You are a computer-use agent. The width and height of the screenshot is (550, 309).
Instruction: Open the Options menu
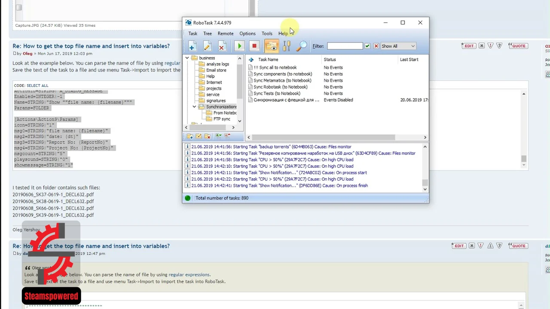click(x=247, y=33)
